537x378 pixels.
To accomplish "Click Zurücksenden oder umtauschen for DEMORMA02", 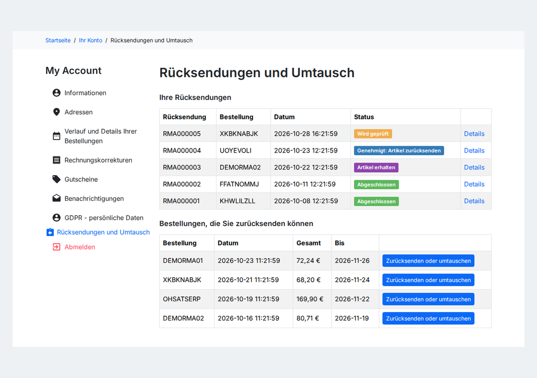I will (x=428, y=318).
